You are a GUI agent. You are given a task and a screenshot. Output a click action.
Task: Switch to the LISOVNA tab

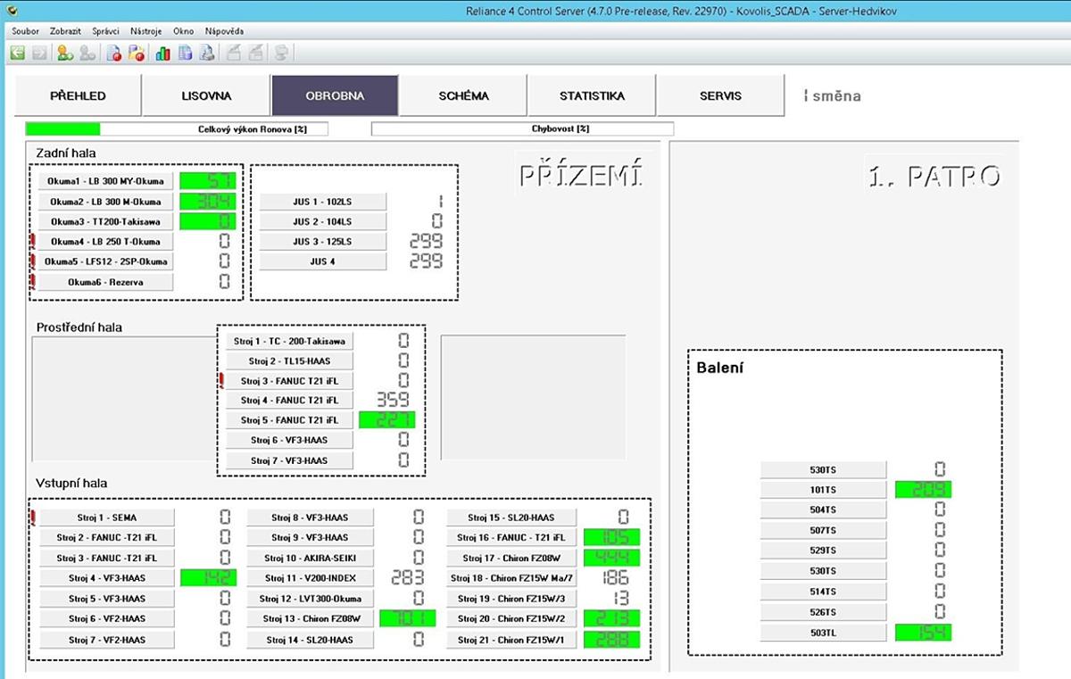point(206,95)
